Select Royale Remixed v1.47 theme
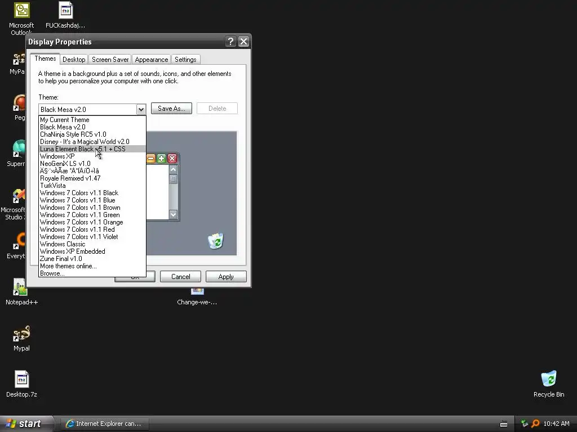577x432 pixels. pyautogui.click(x=92, y=178)
